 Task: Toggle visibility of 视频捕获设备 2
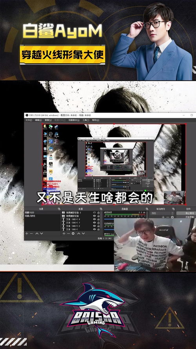click(94, 213)
